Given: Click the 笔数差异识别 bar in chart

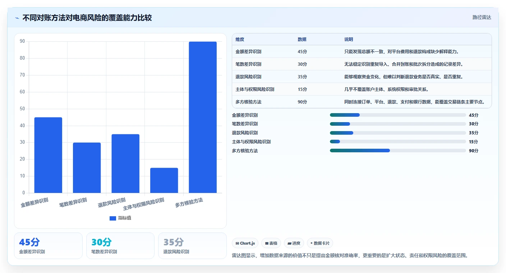Looking at the screenshot, I should tap(87, 168).
